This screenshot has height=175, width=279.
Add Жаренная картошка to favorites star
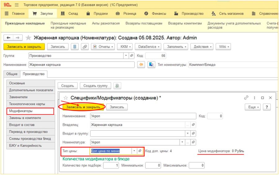[28, 38]
